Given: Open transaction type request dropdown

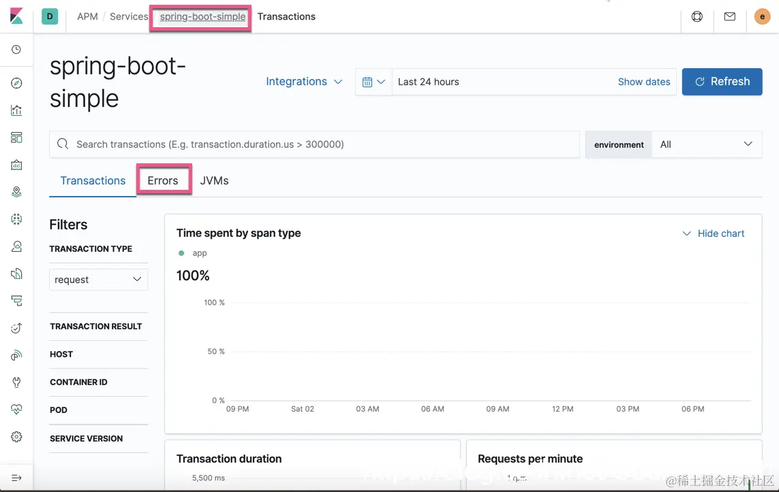Looking at the screenshot, I should coord(98,280).
